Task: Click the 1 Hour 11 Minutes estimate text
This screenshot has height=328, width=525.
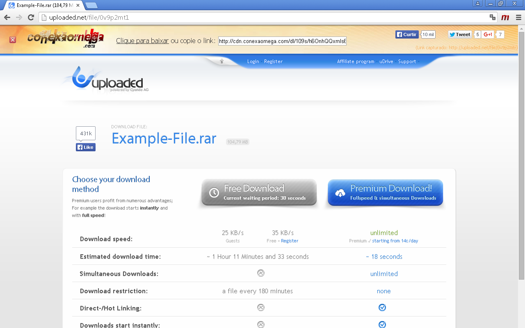Action: point(258,257)
